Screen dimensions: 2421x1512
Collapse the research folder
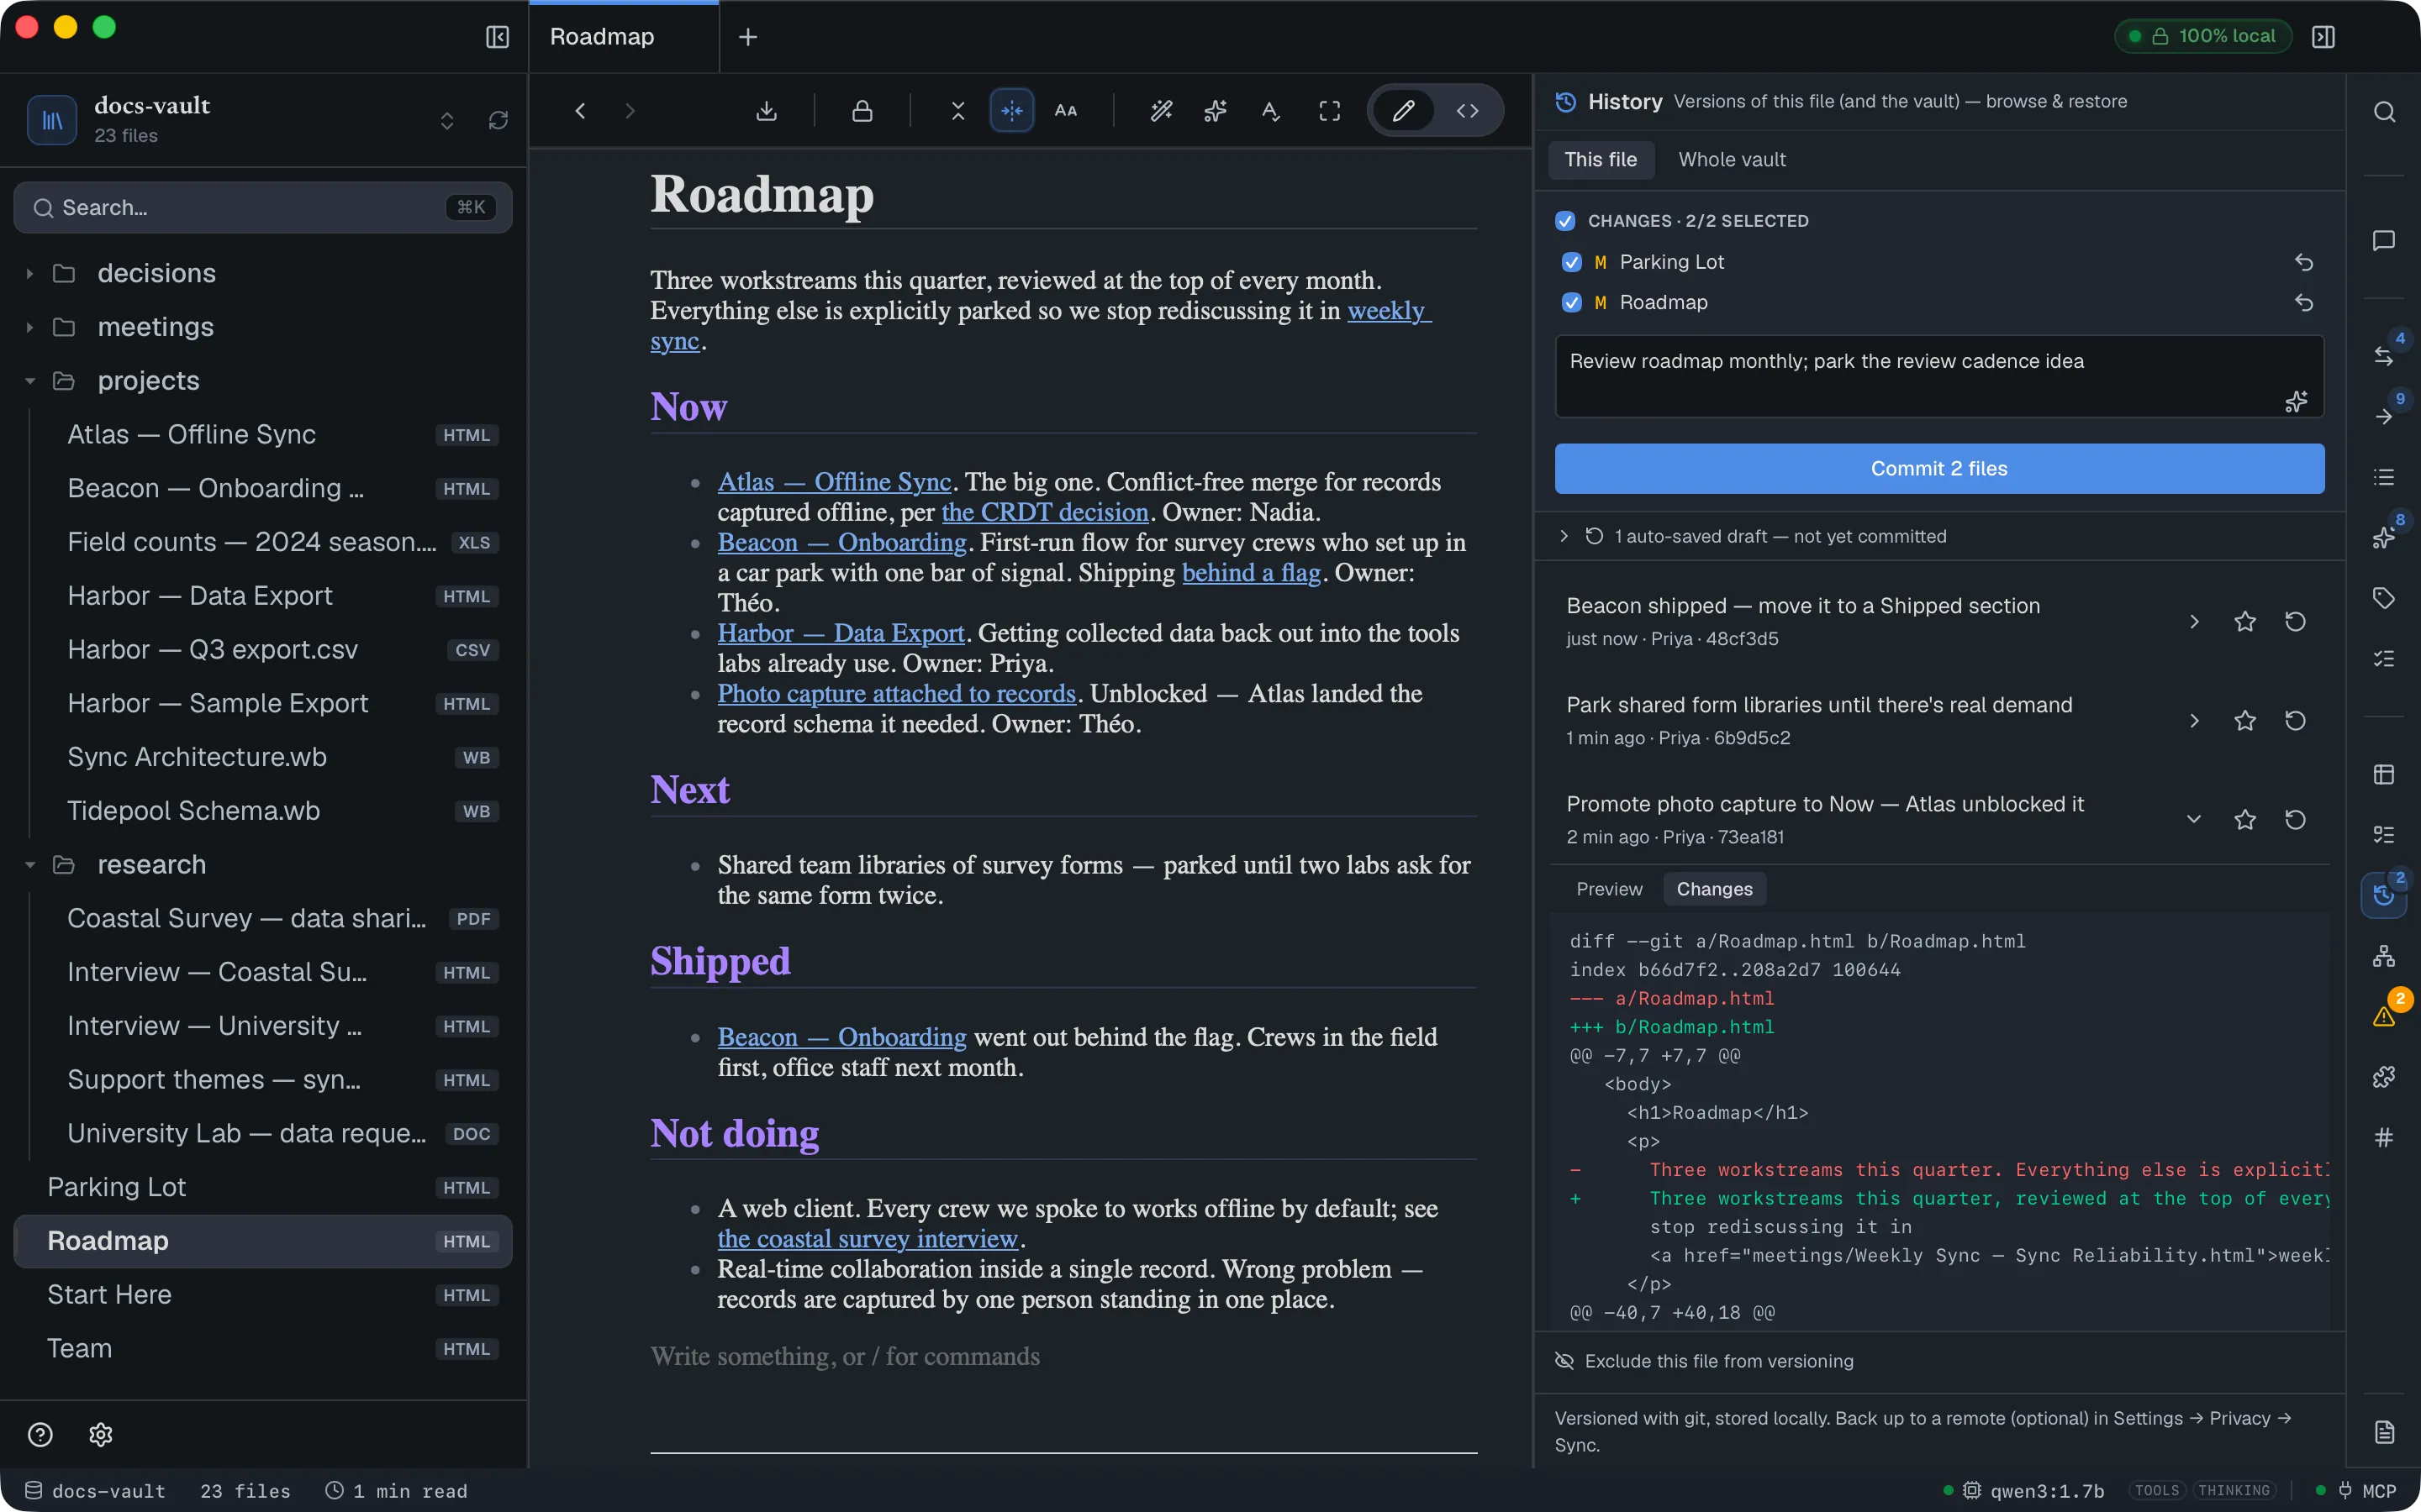30,865
